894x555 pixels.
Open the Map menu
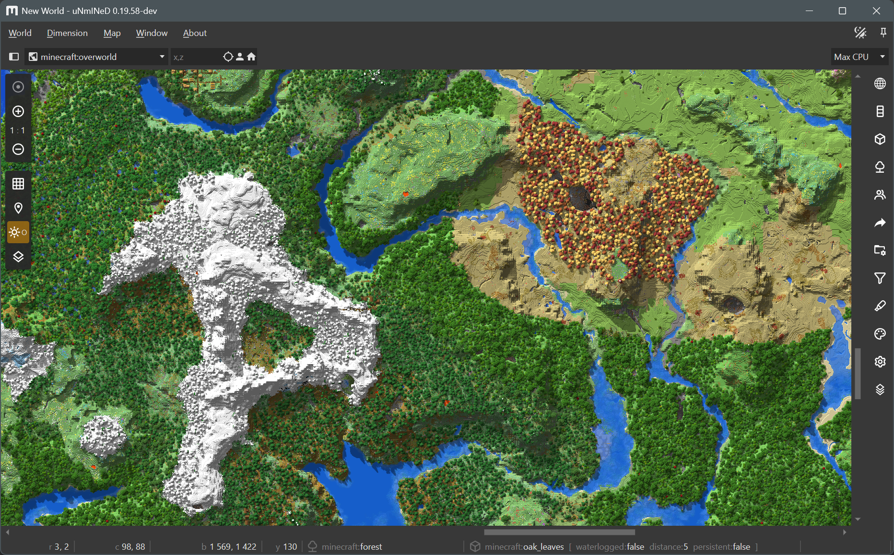click(112, 33)
